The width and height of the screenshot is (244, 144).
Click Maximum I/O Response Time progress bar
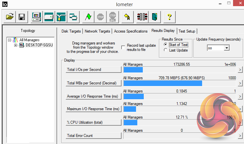pos(180,109)
